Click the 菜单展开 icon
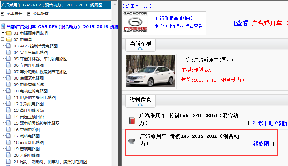The width and height of the screenshot is (288, 166). pyautogui.click(x=3, y=14)
